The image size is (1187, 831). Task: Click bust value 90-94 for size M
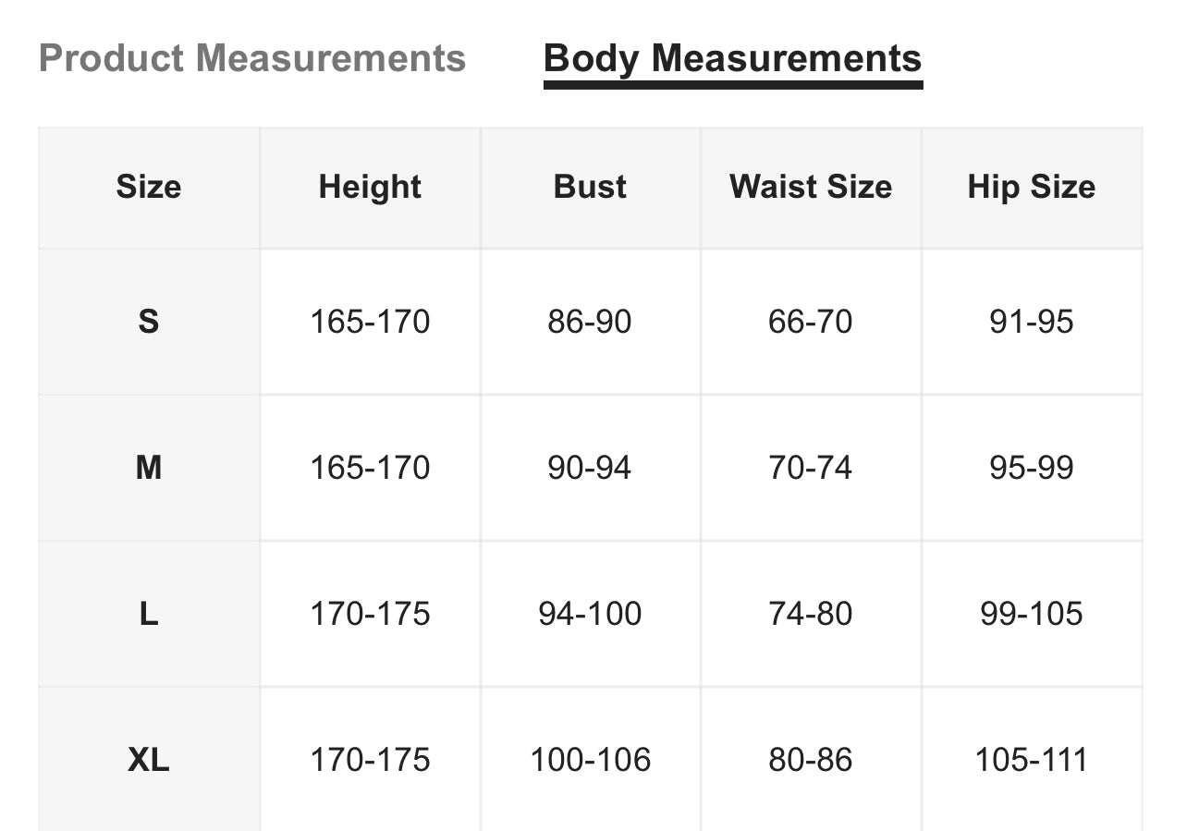click(590, 468)
